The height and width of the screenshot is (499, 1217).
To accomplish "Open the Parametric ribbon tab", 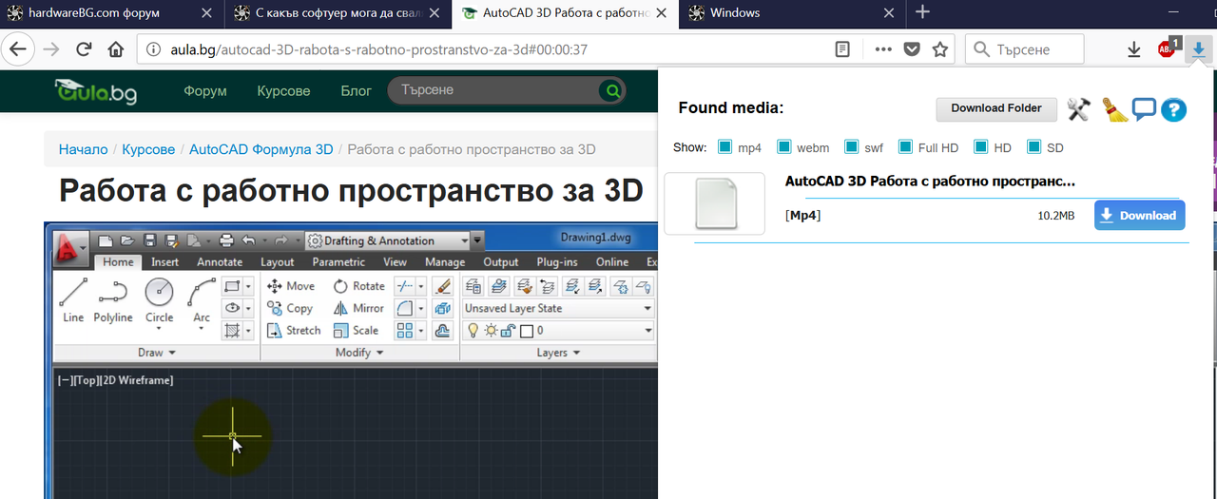I will [338, 262].
